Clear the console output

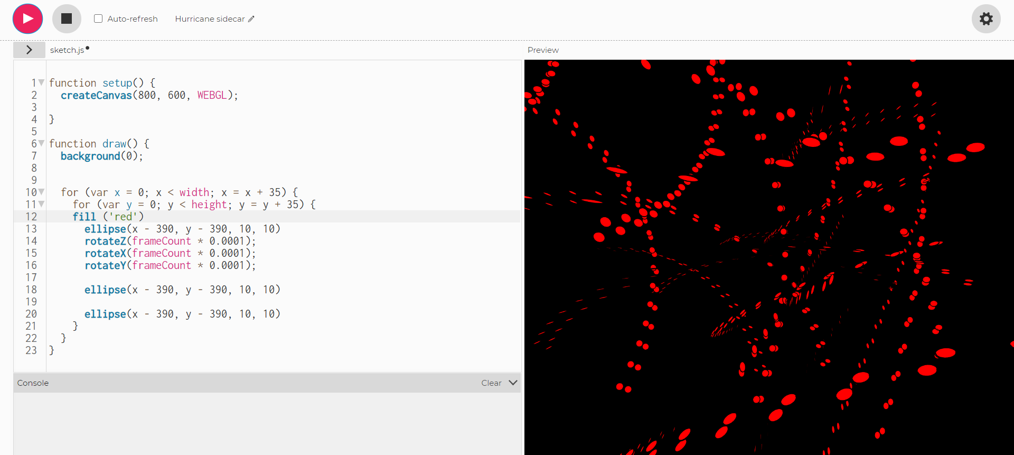click(x=491, y=383)
